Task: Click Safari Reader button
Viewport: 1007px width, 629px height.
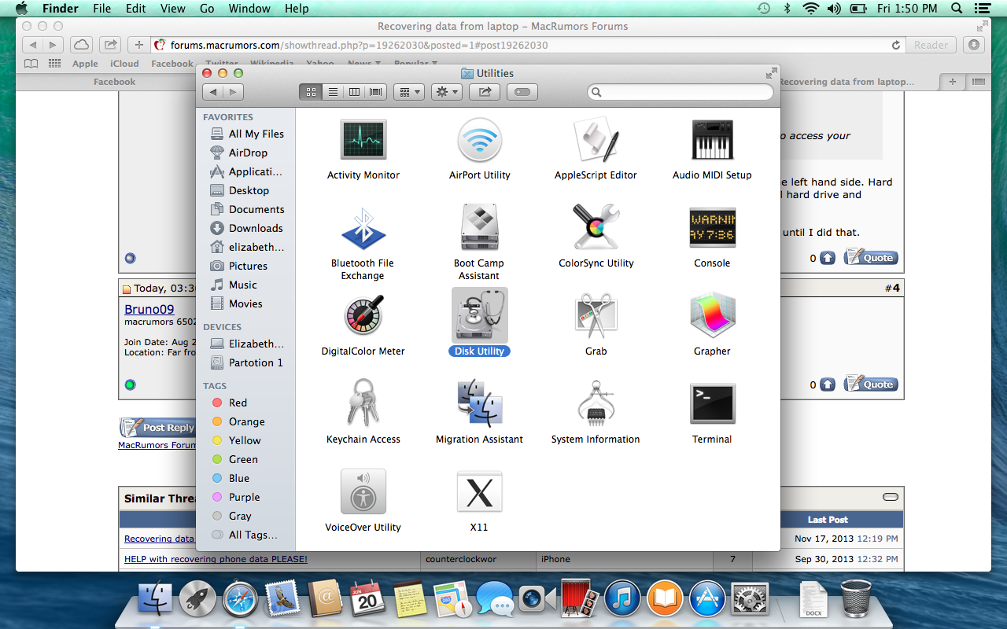Action: coord(931,45)
